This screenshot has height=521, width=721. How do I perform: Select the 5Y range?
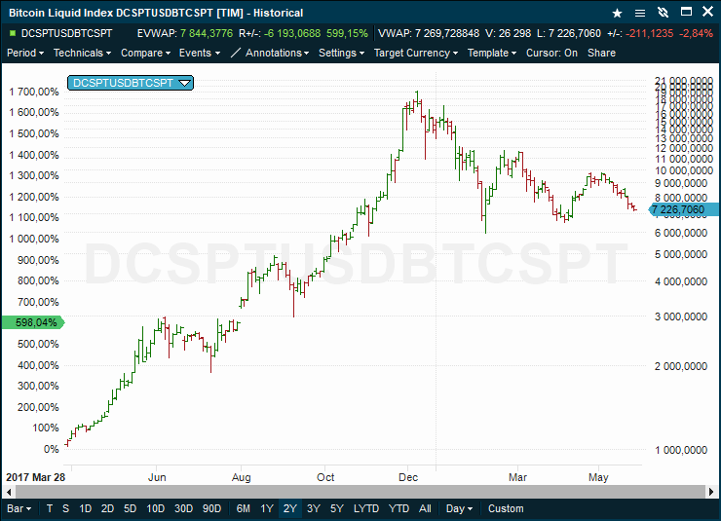pyautogui.click(x=336, y=508)
